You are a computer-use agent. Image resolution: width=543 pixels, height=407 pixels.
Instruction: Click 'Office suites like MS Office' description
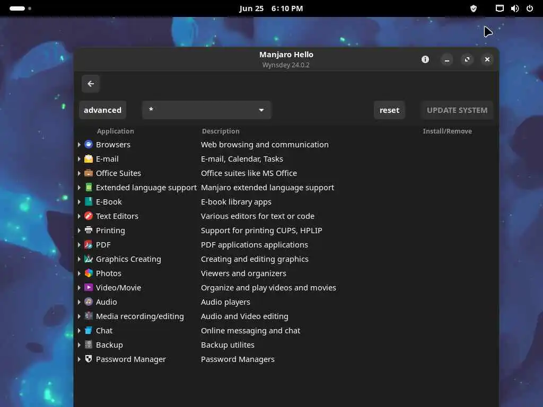point(249,173)
